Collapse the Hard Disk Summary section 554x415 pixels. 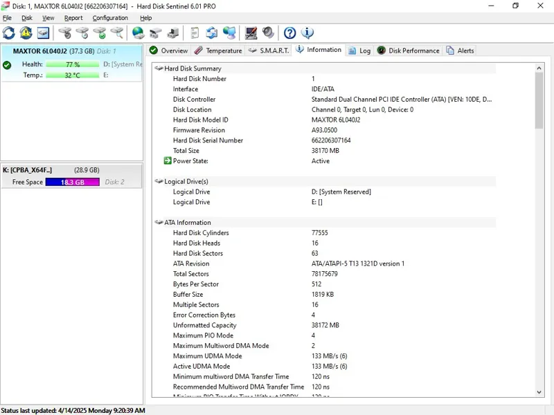[x=159, y=68]
